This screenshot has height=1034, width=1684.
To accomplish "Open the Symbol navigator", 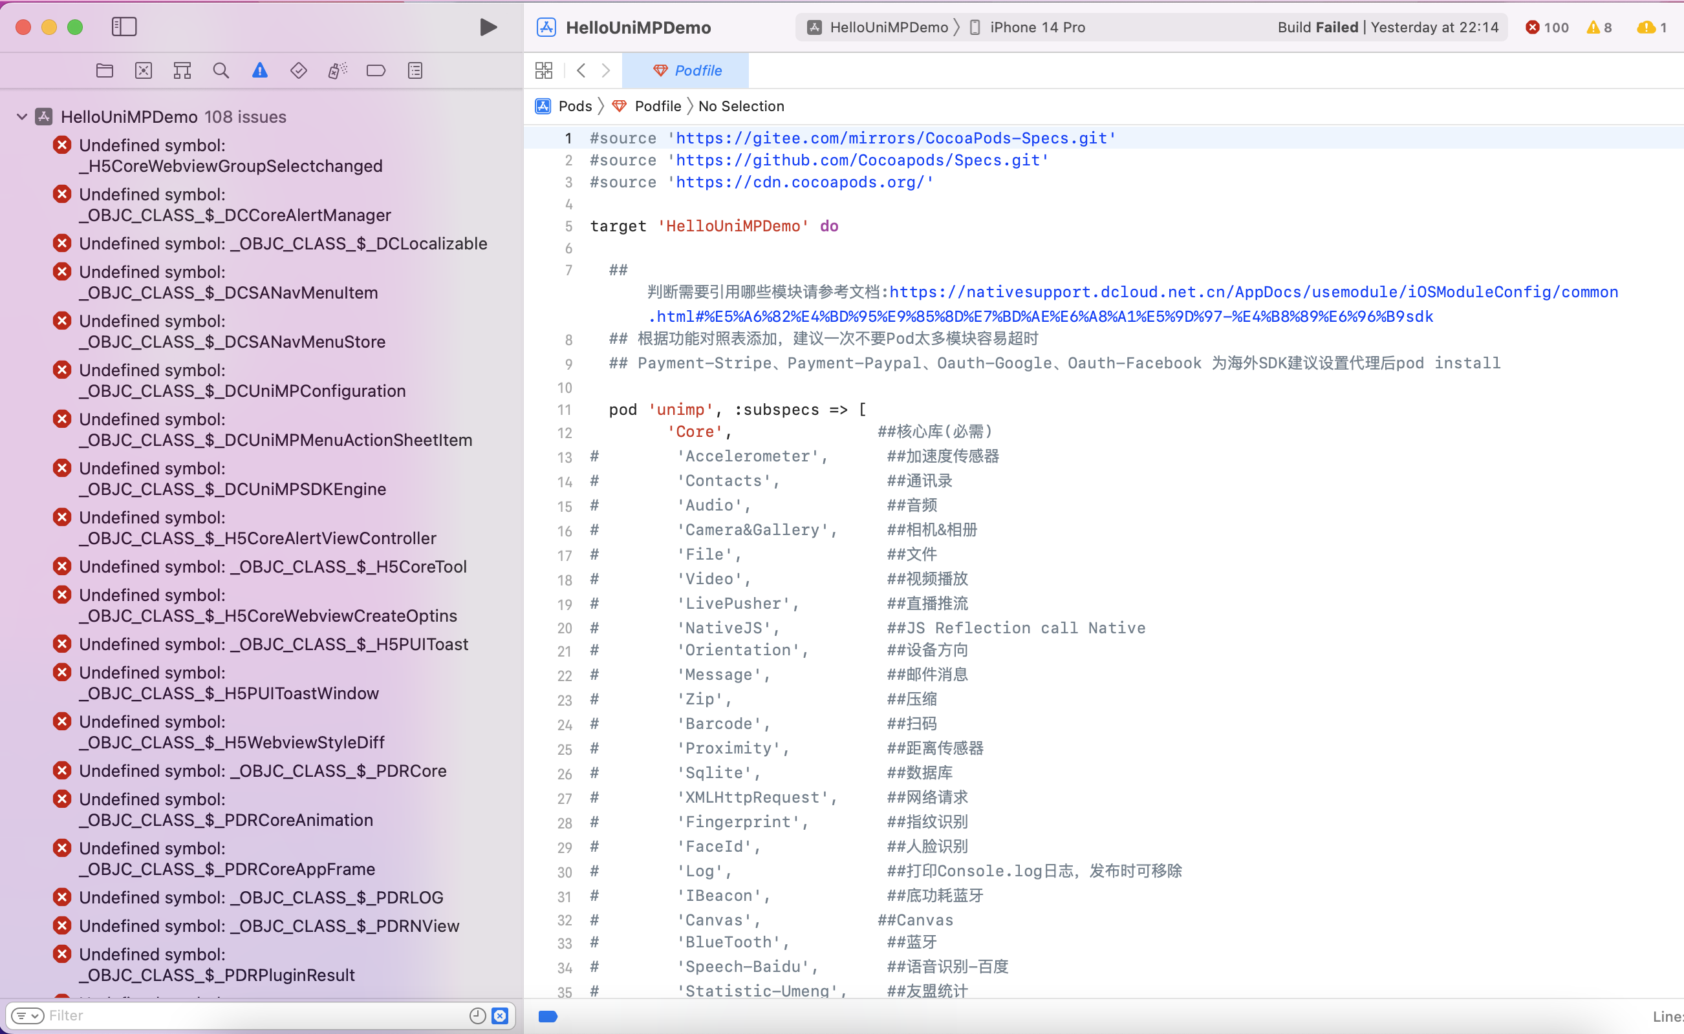I will (x=182, y=70).
